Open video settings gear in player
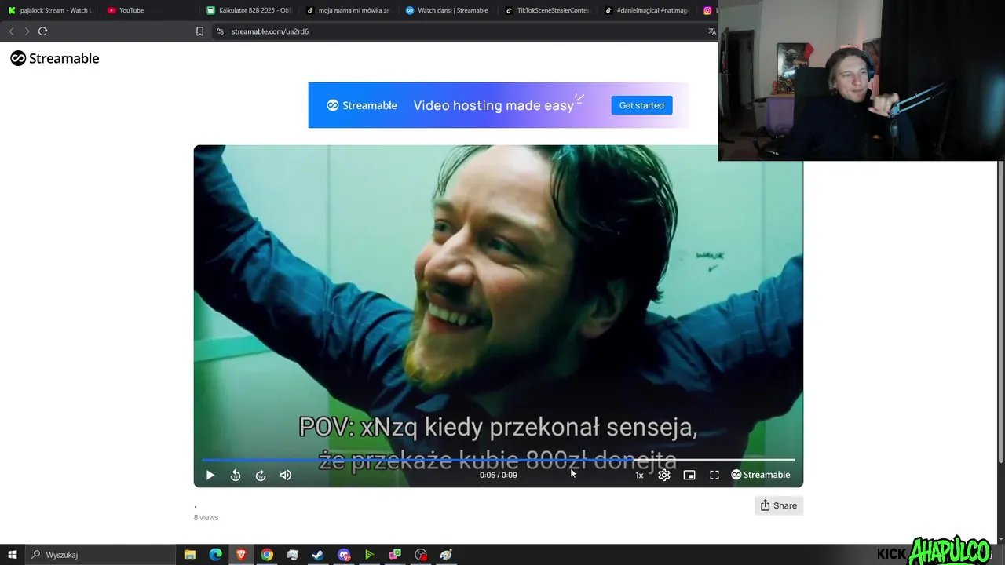The width and height of the screenshot is (1005, 565). click(x=664, y=475)
